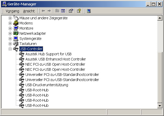Click the computer icon beside Systemgeräte
Image resolution: width=164 pixels, height=116 pixels.
(16, 39)
